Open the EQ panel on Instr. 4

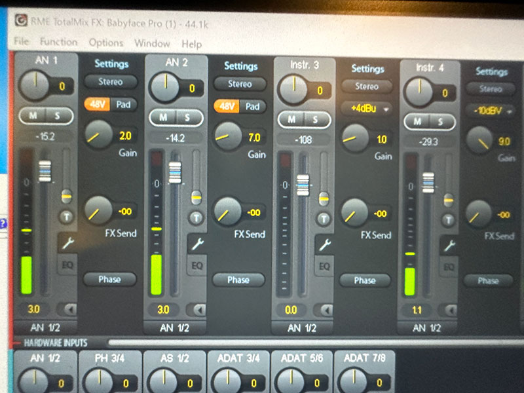[449, 267]
